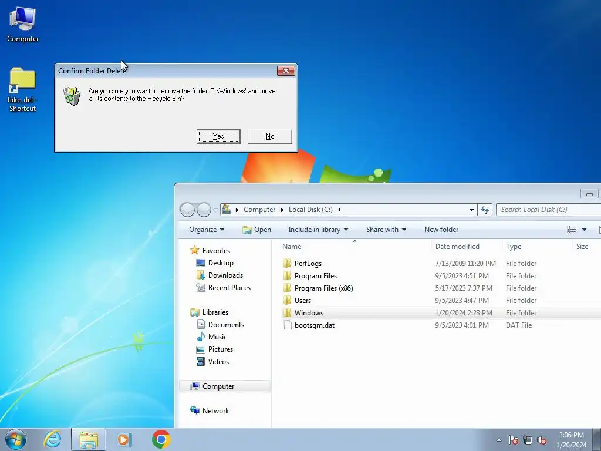
Task: Create a New folder
Action: click(441, 230)
